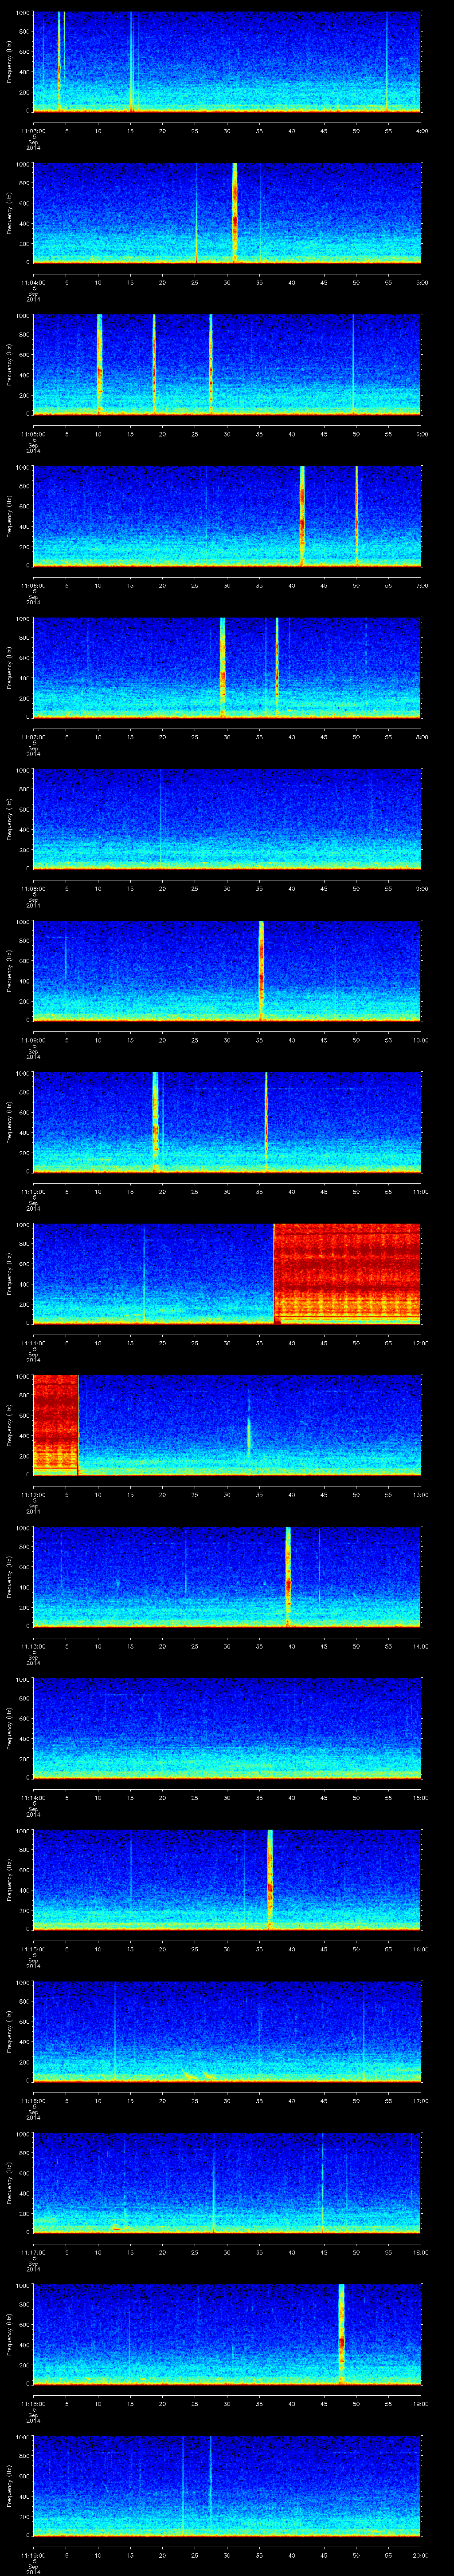Click the quiet 11:08:00 spectrogram panel
The height and width of the screenshot is (2576, 454).
pyautogui.click(x=227, y=818)
